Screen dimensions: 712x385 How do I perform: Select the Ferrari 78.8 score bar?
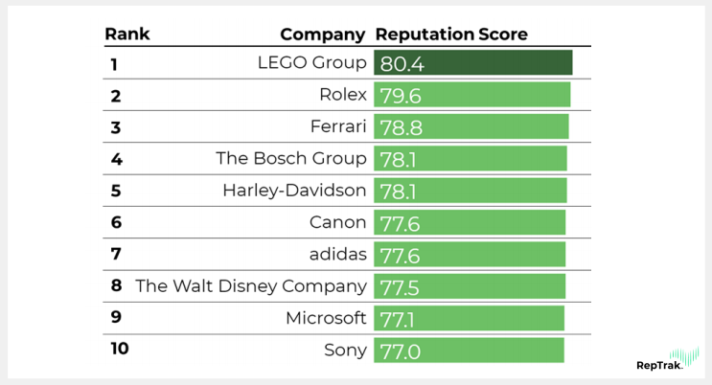coord(471,126)
